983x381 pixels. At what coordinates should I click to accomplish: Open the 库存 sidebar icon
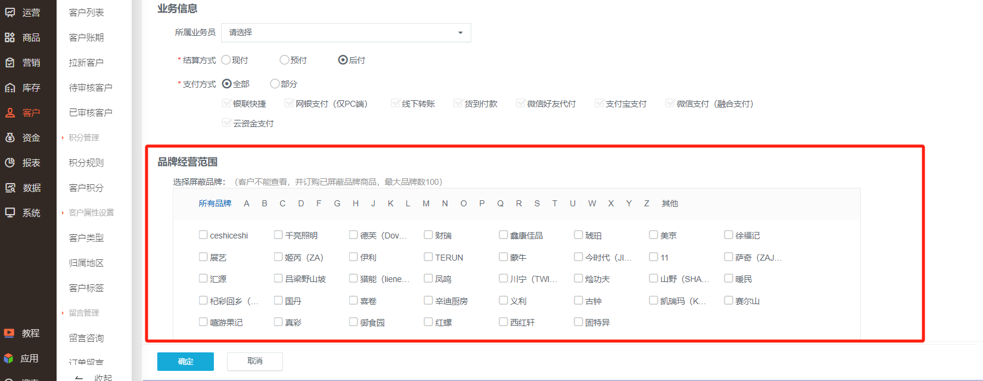point(10,88)
